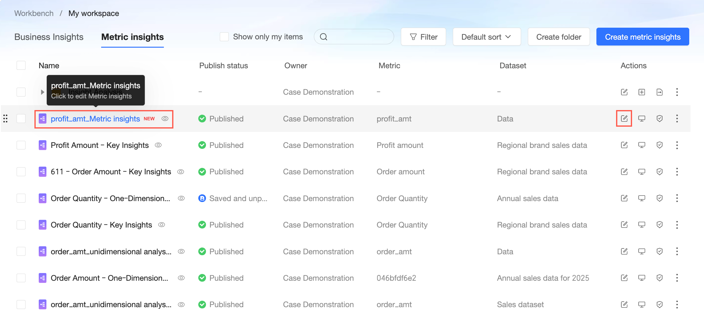Toggle select-all checkbox in table header

click(x=21, y=65)
